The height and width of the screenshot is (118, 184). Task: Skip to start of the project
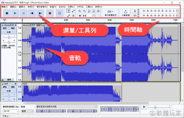click(32, 13)
